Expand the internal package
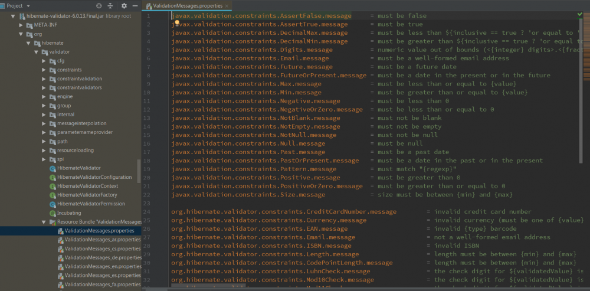Screen dimensions: 590x291 click(x=44, y=115)
